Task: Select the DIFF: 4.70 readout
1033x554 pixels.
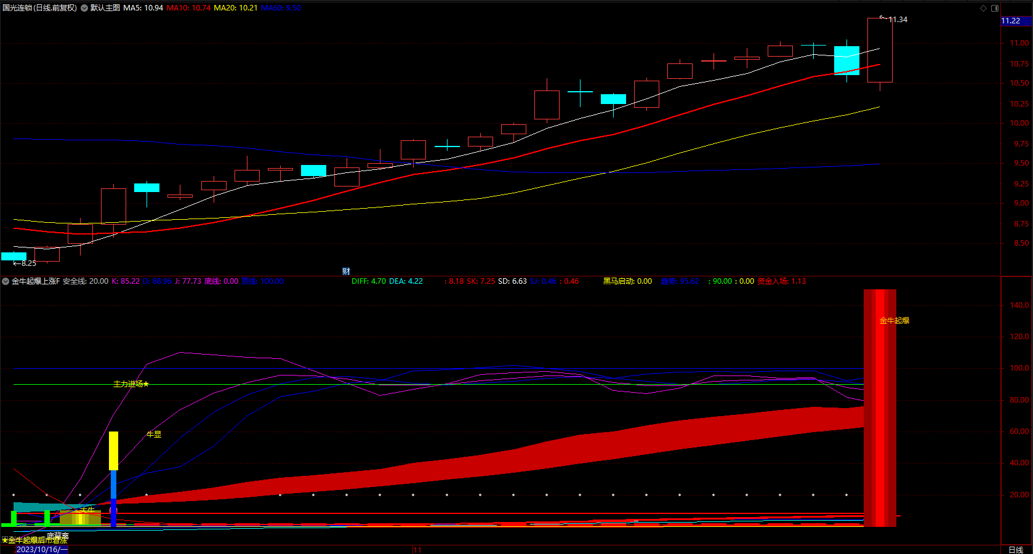Action: tap(369, 281)
